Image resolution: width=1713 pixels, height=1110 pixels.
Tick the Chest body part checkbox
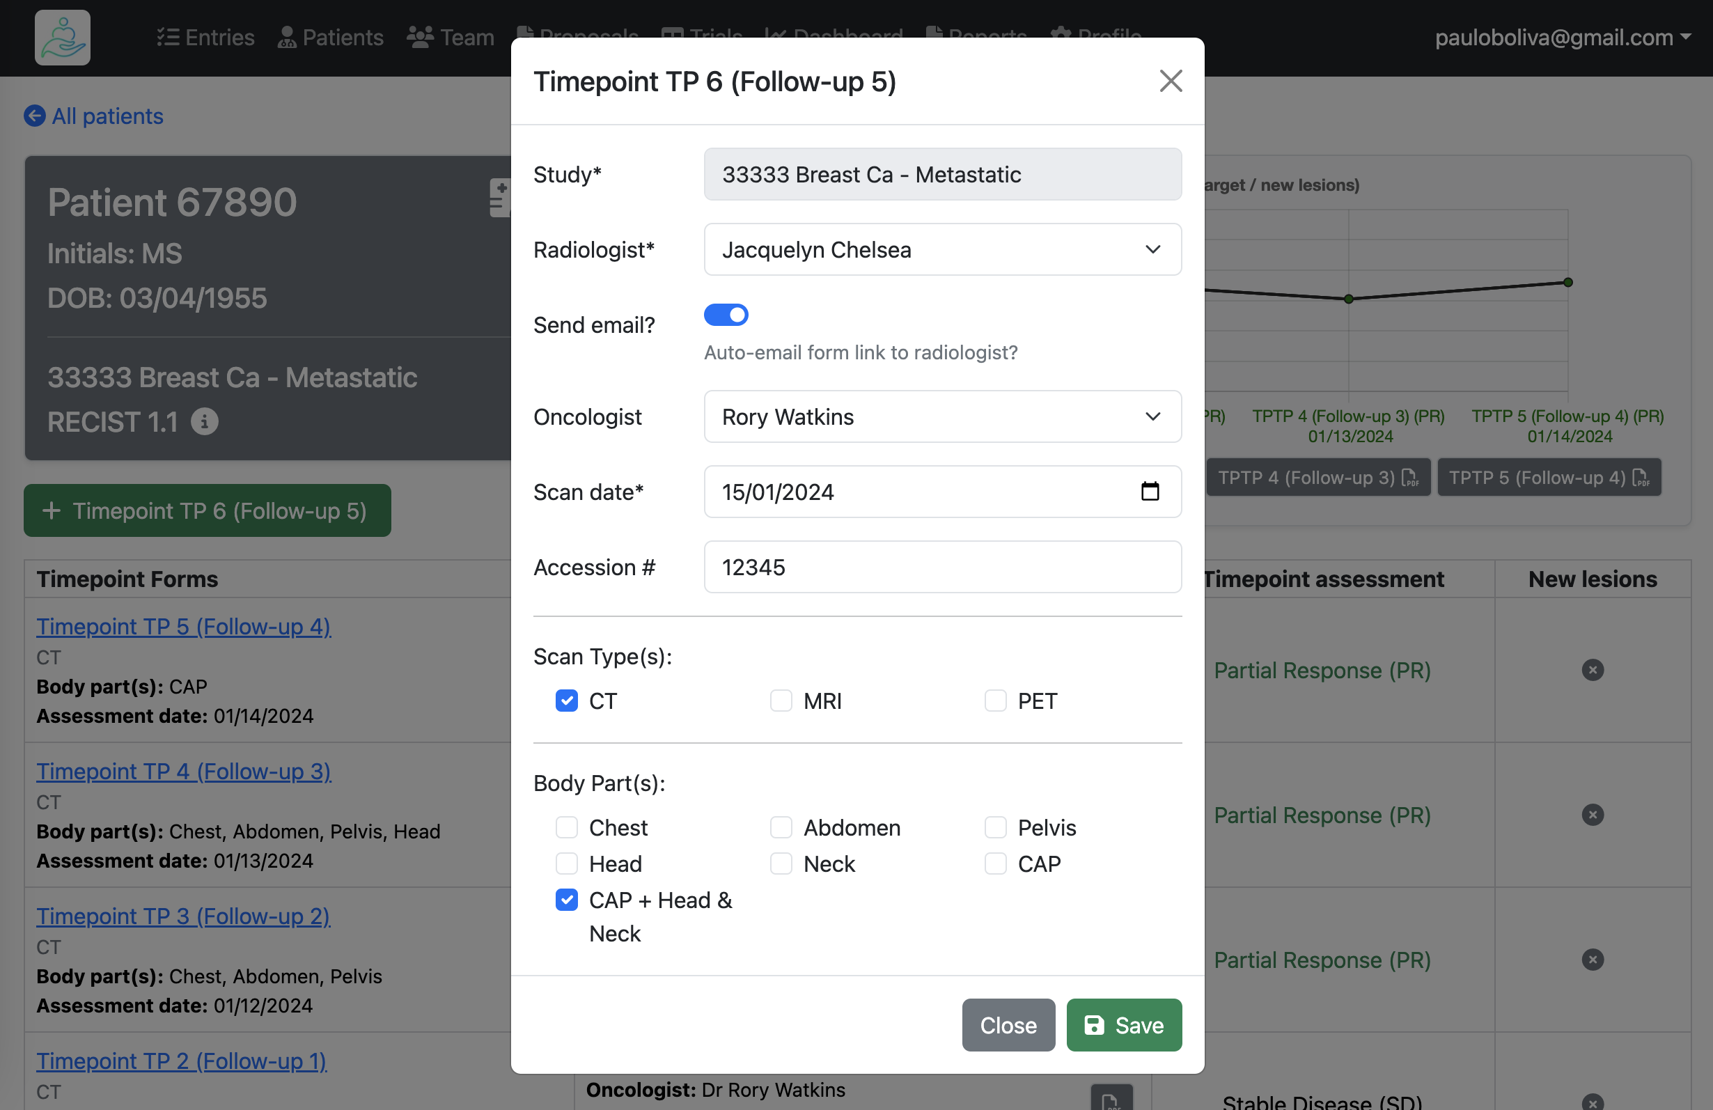pos(566,827)
